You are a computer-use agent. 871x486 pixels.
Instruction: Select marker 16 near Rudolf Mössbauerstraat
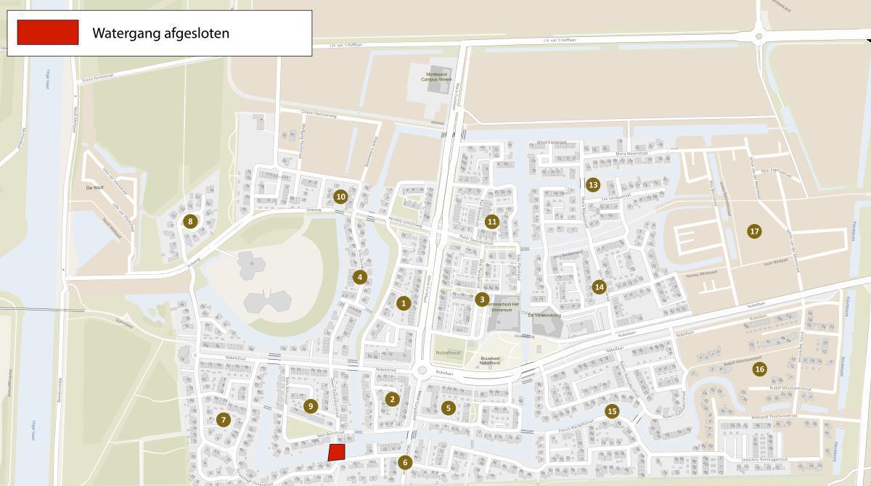click(759, 369)
